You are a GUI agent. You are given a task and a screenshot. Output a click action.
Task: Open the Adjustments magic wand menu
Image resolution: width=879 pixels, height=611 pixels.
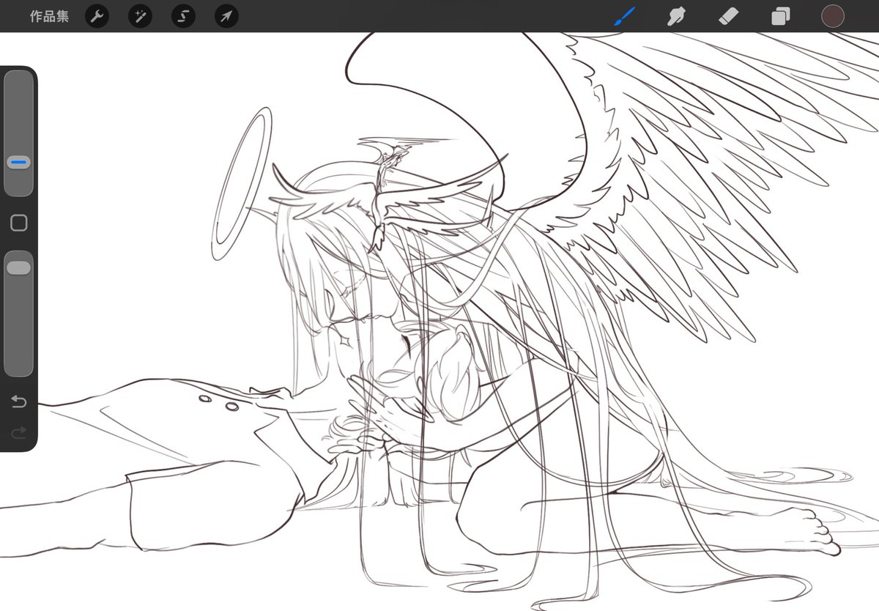[140, 16]
